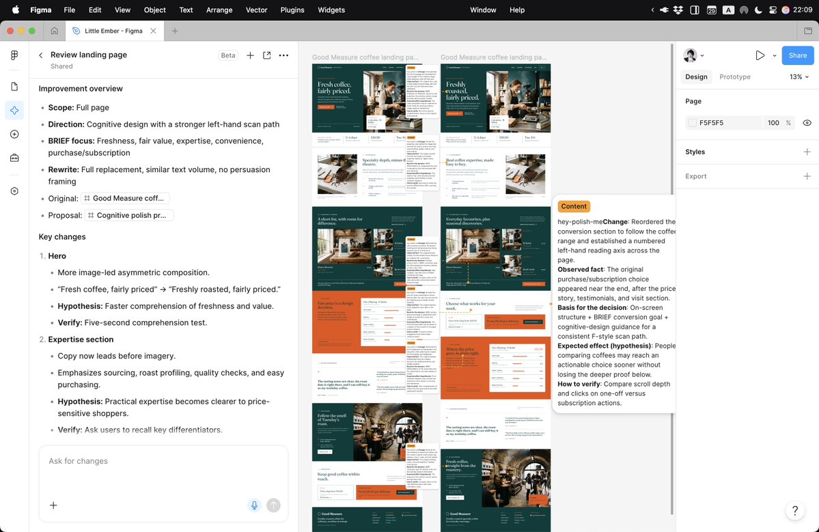Open the file pages icon in left sidebar

click(x=14, y=87)
